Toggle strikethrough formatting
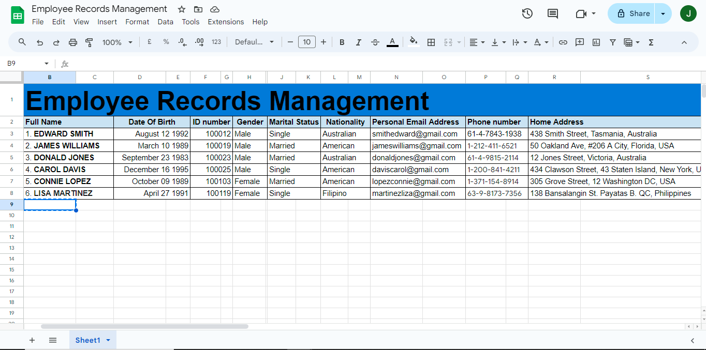Viewport: 706px width, 350px height. click(x=375, y=42)
